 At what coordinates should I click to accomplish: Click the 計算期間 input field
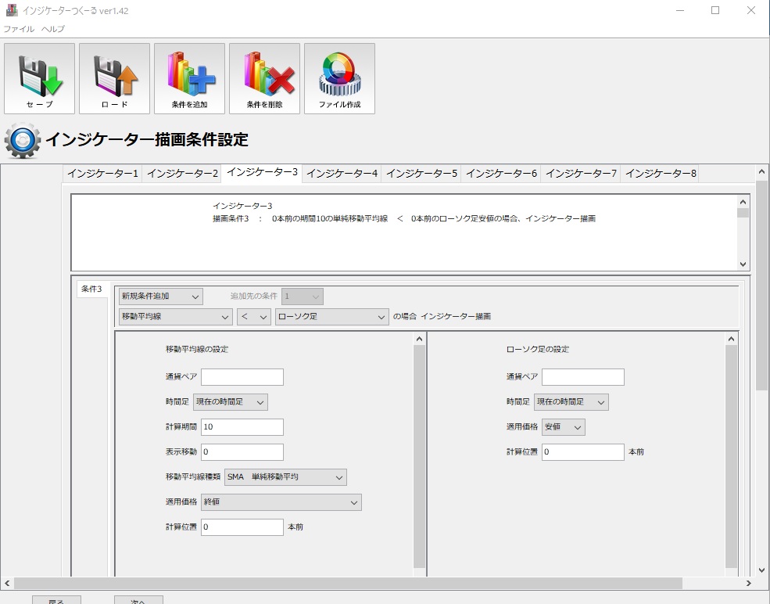coord(242,427)
